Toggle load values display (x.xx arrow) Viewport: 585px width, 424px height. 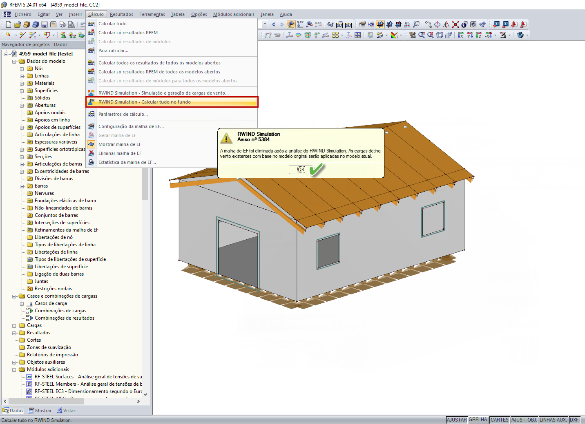point(300,24)
